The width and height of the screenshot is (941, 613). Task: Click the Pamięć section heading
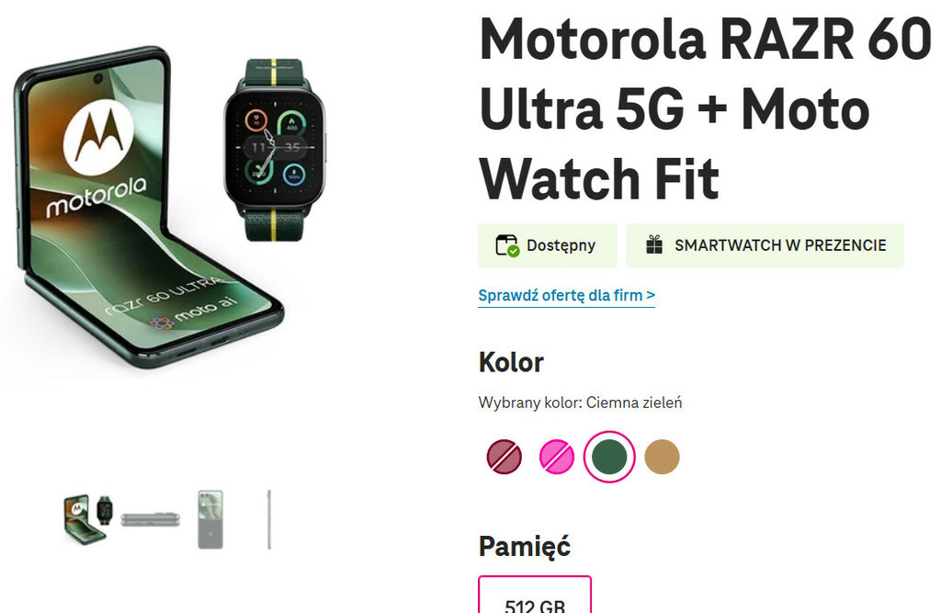(x=525, y=546)
